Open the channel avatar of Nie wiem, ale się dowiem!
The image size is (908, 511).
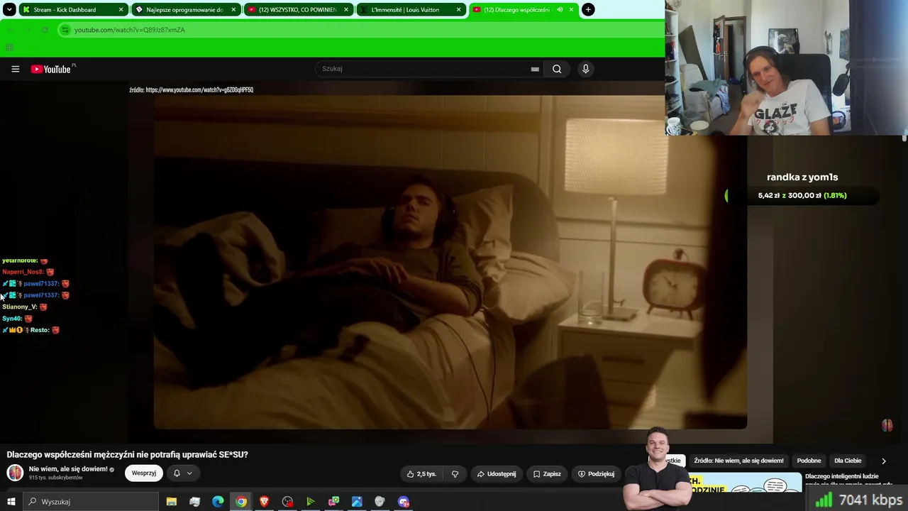(15, 473)
